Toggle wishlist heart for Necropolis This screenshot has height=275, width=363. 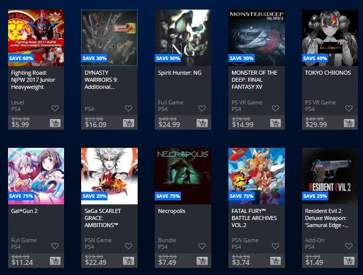click(202, 246)
